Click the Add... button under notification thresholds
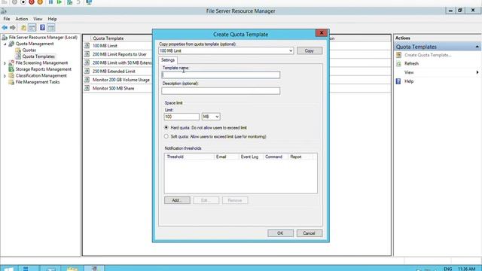The height and width of the screenshot is (271, 482). tap(177, 200)
